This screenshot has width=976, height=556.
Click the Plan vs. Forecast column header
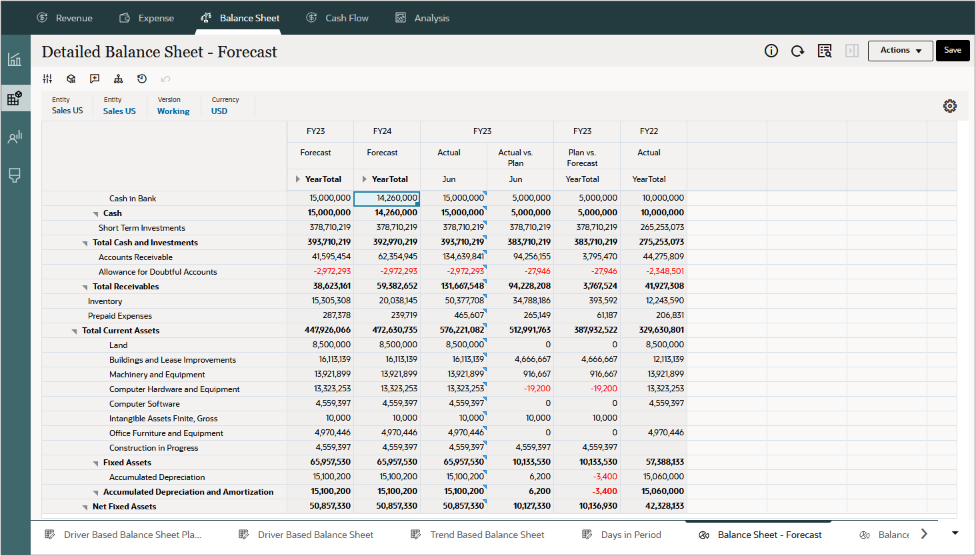[x=583, y=157]
